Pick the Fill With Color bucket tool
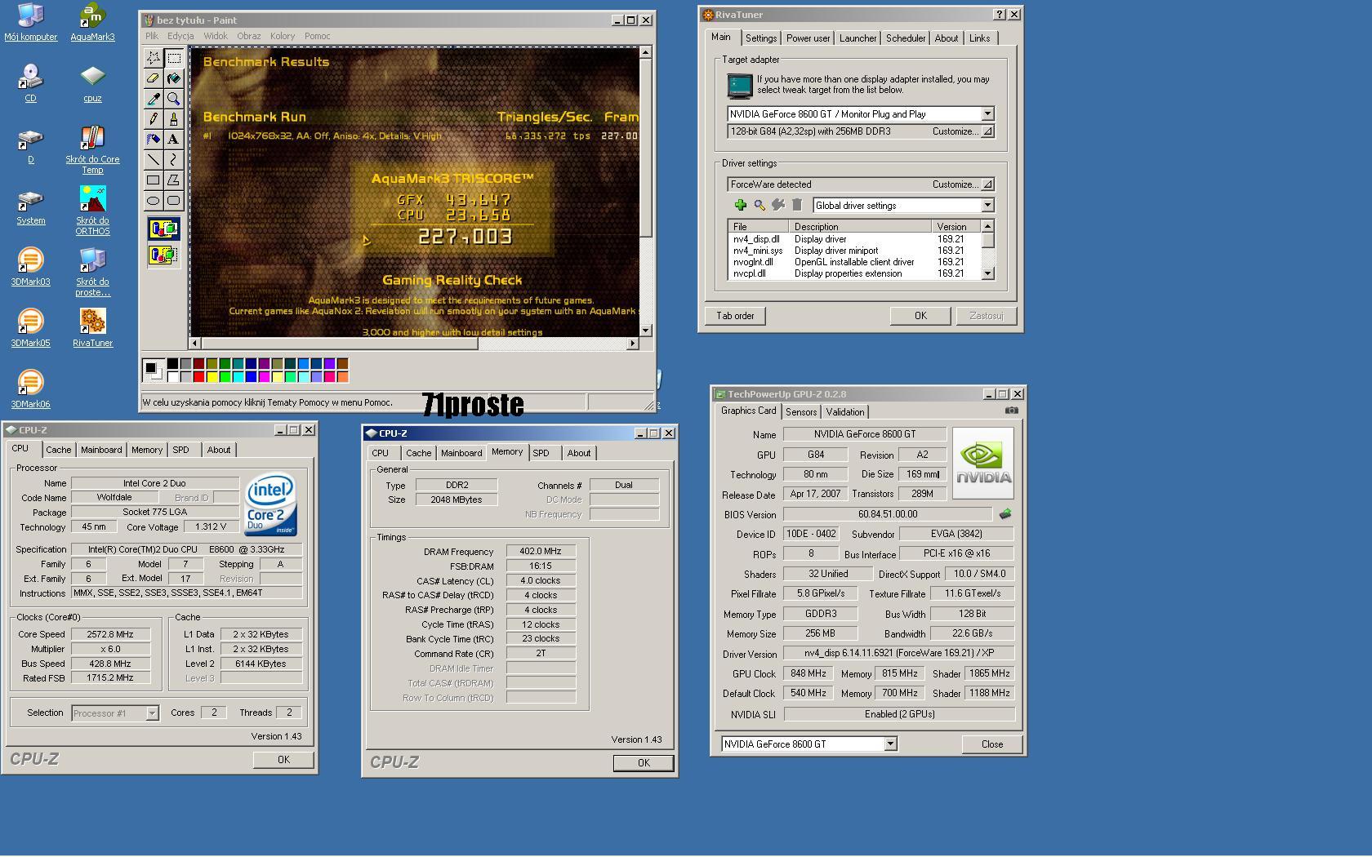The width and height of the screenshot is (1372, 857). point(174,78)
